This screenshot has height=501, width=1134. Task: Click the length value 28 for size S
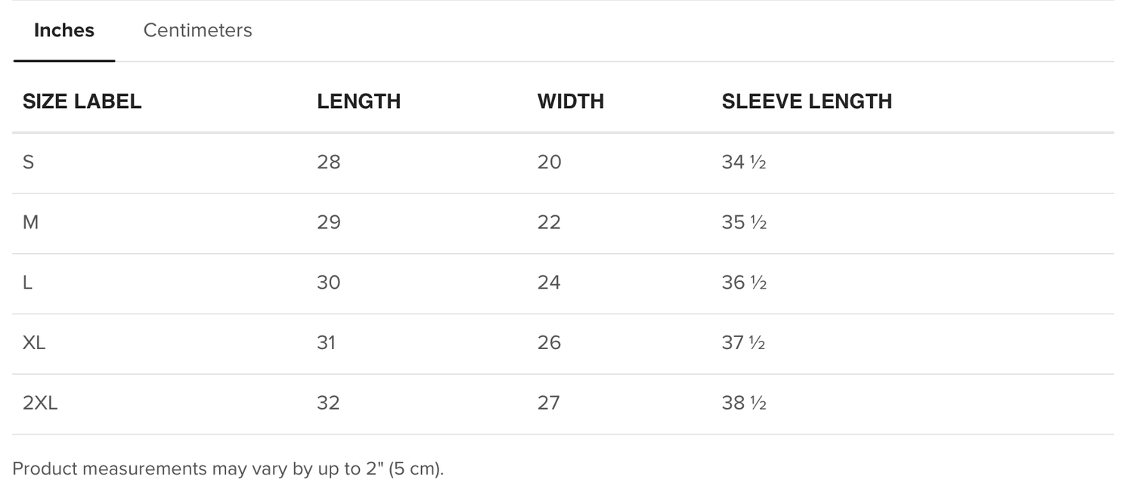pos(329,162)
